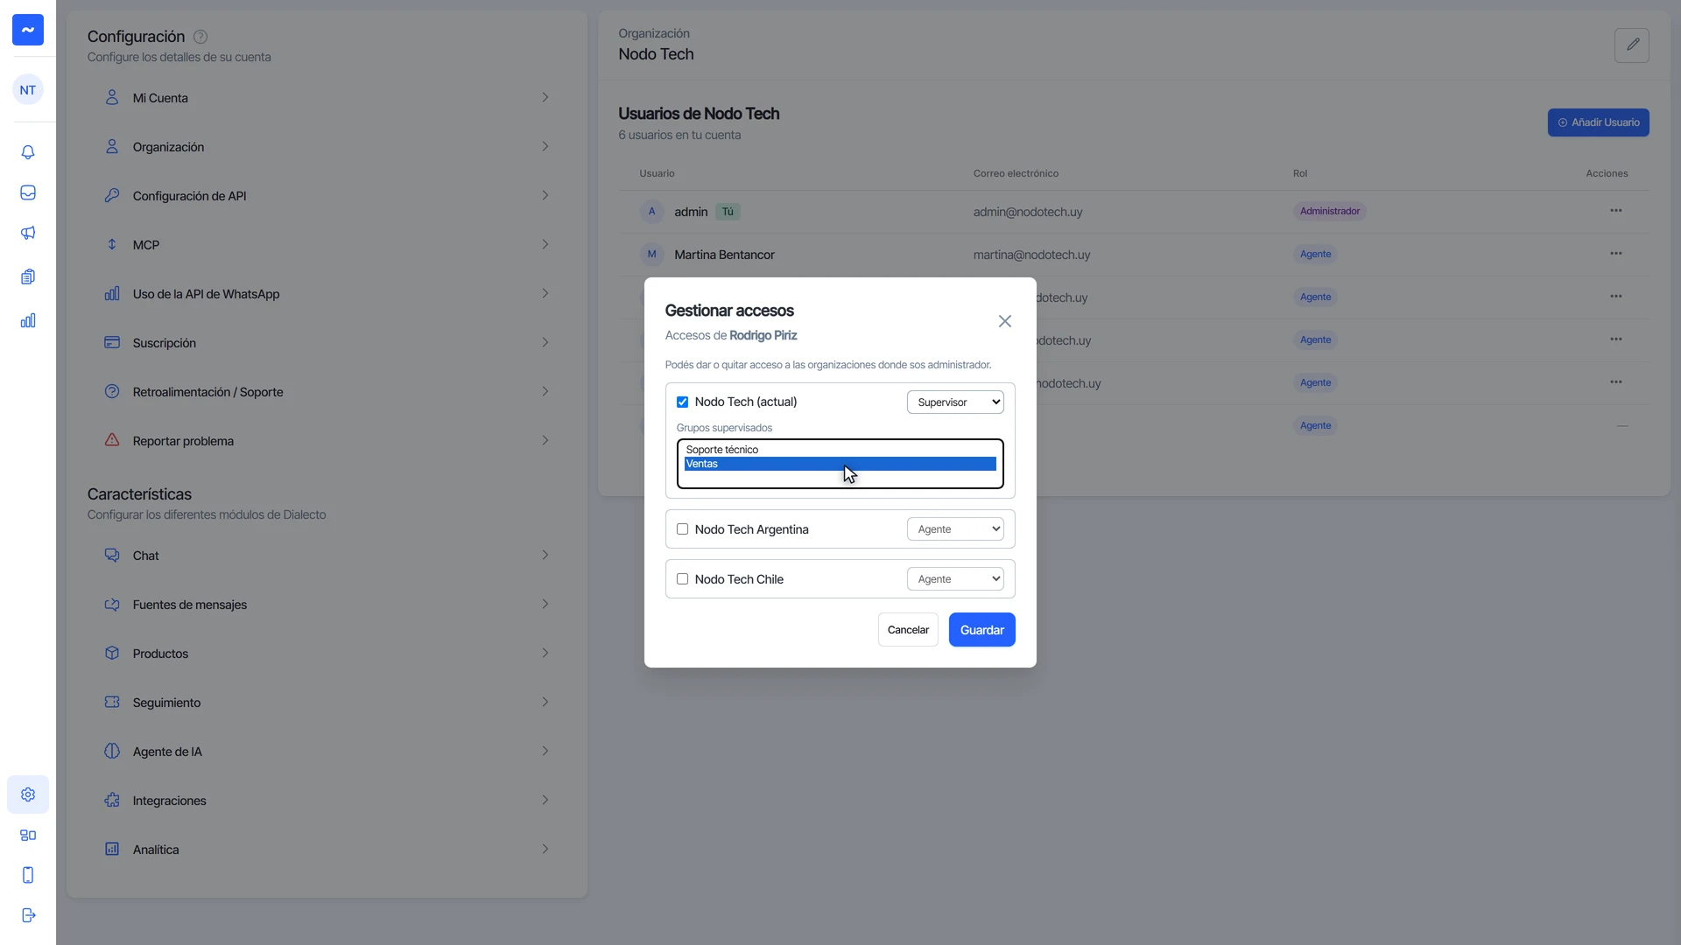Image resolution: width=1681 pixels, height=945 pixels.
Task: Click admin@nodotech.uy email cell
Action: click(x=1028, y=212)
